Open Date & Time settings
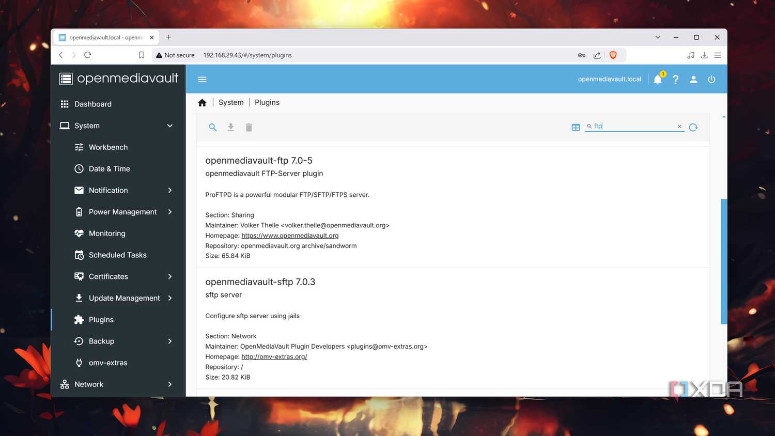Viewport: 775px width, 436px height. (x=118, y=169)
